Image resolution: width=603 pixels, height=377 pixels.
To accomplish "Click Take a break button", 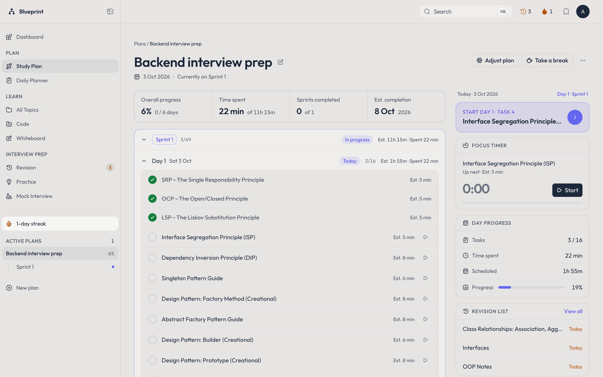I will tap(547, 60).
